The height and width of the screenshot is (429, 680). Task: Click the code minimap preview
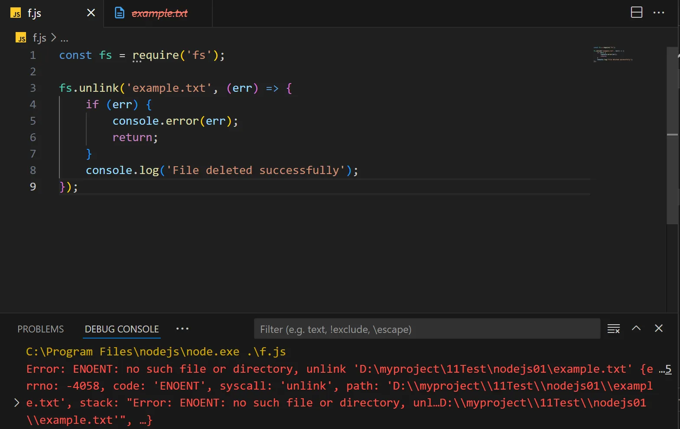[x=613, y=54]
